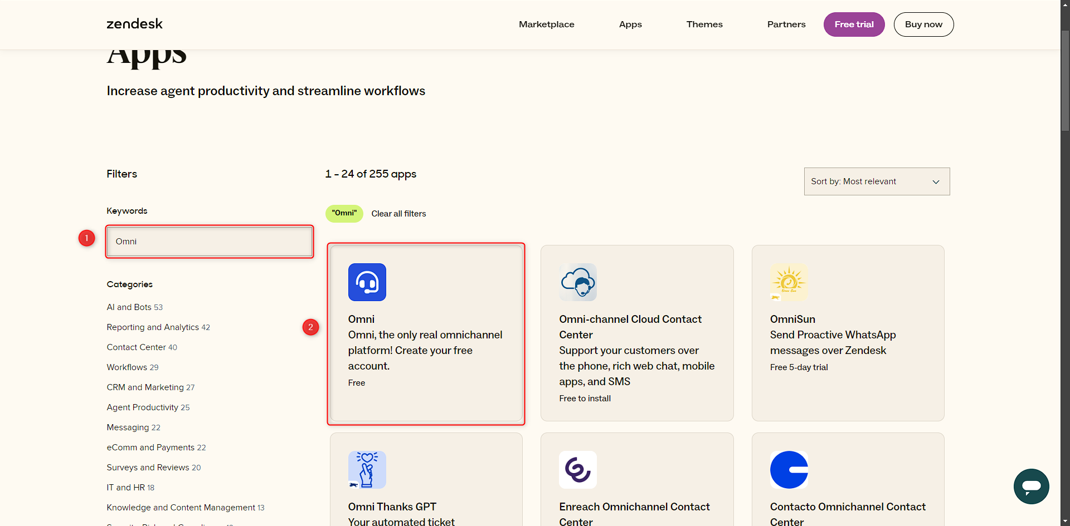Filter by eComm and Payments category

click(x=156, y=448)
